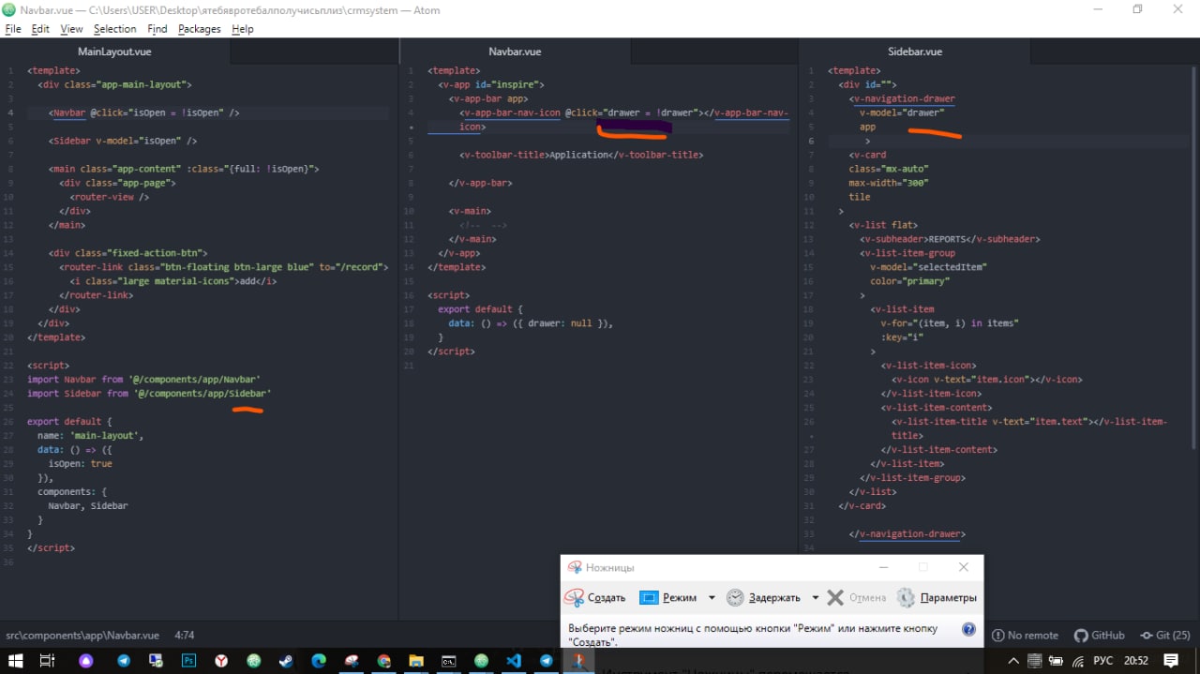Image resolution: width=1200 pixels, height=674 pixels.
Task: Click the v-subheader REPORTS line in Sidebar.vue
Action: (950, 239)
